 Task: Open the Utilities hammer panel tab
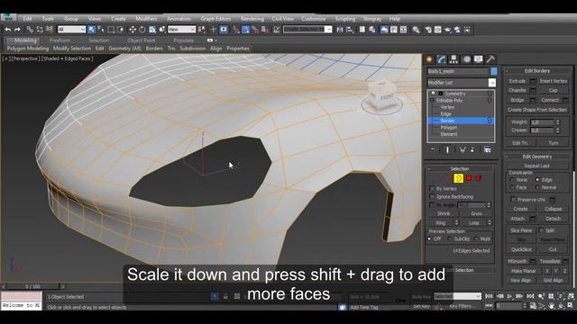(490, 59)
